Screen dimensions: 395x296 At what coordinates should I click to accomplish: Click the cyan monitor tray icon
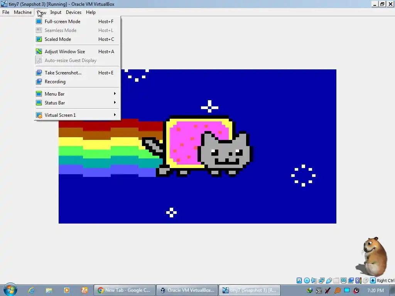click(x=347, y=291)
